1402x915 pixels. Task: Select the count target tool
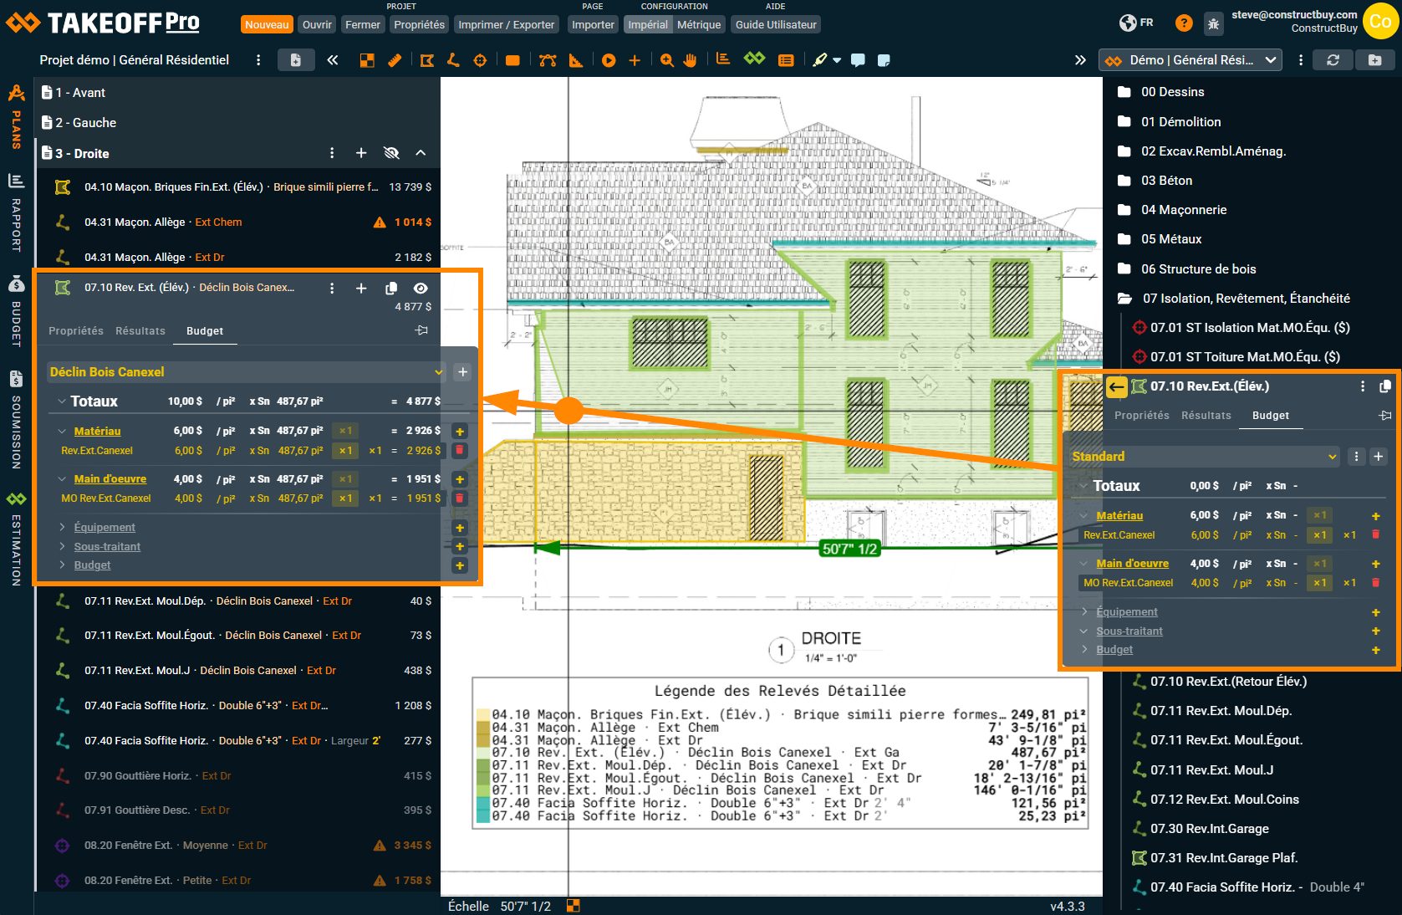(480, 60)
